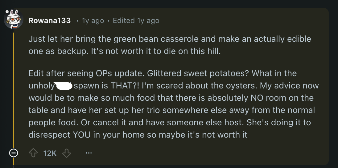Click the white redacted blob after "unholy"
The width and height of the screenshot is (338, 168).
pyautogui.click(x=63, y=86)
